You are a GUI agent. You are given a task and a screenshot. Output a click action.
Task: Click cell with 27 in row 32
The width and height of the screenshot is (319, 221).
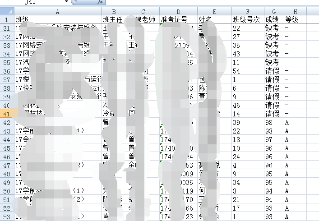tap(248, 37)
